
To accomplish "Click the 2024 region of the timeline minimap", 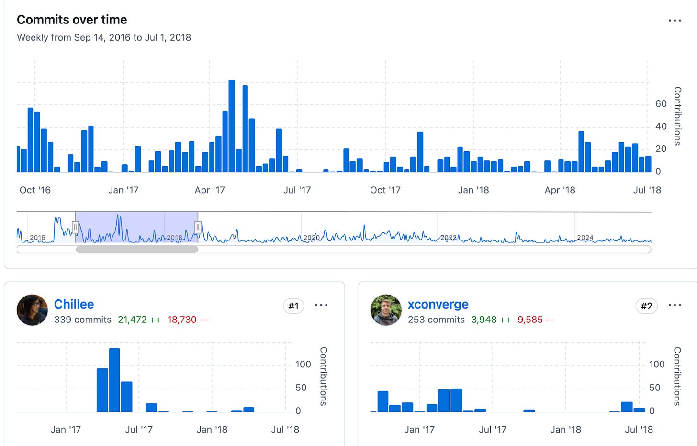I will [x=586, y=237].
